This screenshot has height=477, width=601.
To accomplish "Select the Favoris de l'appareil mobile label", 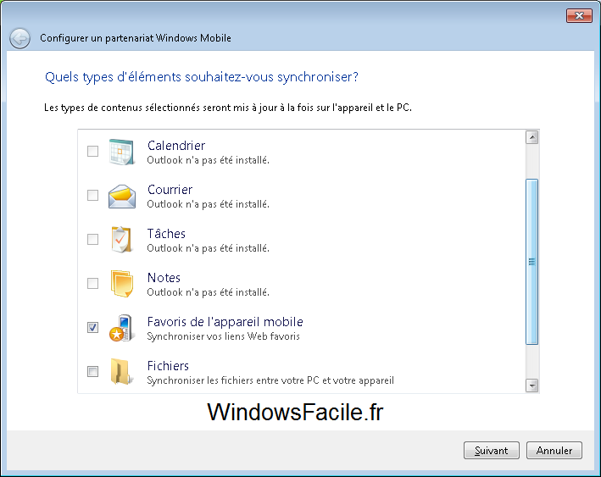I will click(225, 322).
